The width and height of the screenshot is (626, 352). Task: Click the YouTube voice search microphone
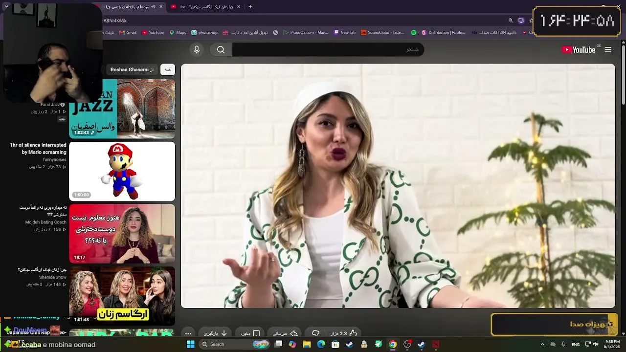click(197, 49)
